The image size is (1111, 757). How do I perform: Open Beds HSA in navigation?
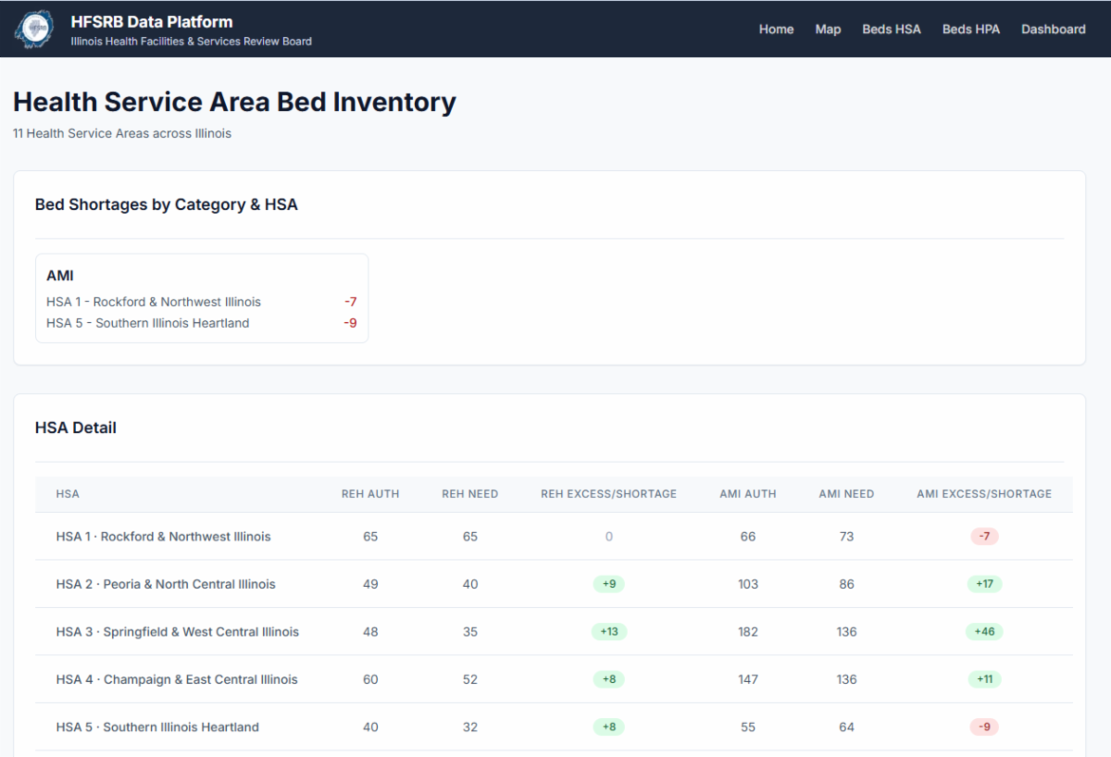(x=891, y=30)
